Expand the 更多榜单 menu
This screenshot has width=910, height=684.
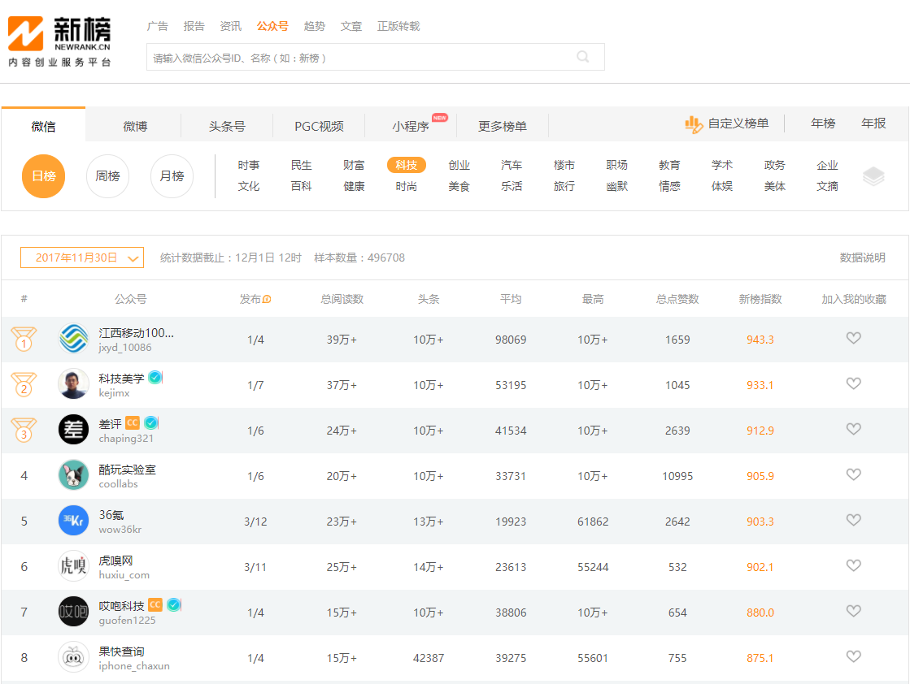(x=503, y=127)
